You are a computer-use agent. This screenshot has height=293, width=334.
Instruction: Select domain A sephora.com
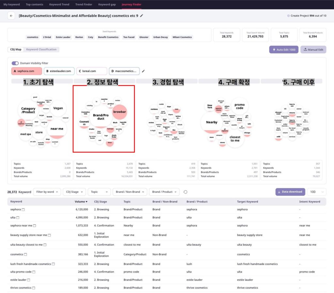tap(26, 71)
